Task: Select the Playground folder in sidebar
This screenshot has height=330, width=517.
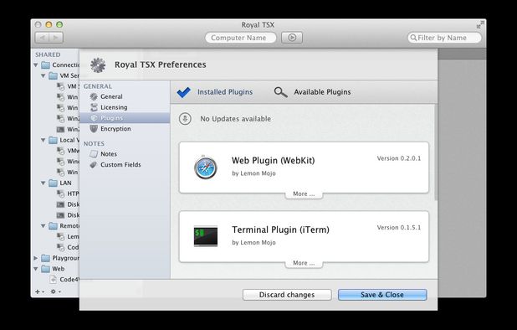Action: (x=60, y=258)
